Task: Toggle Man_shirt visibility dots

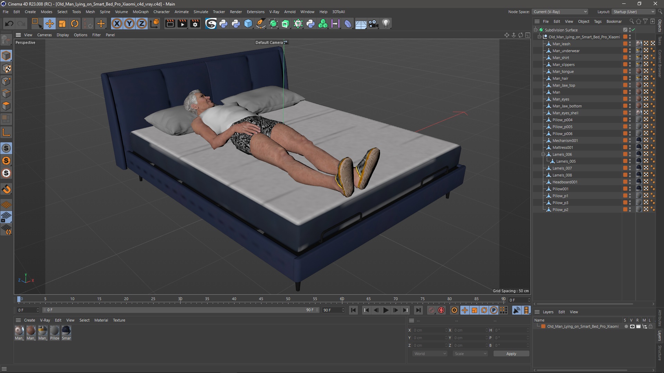Action: [630, 58]
